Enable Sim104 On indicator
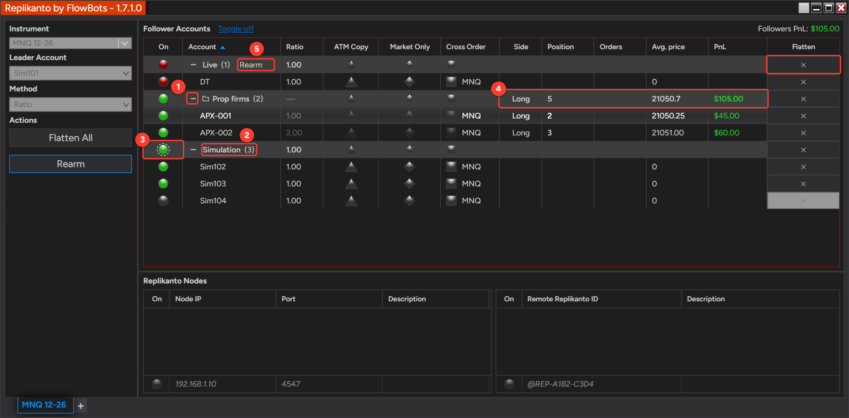Image resolution: width=849 pixels, height=418 pixels. (163, 200)
